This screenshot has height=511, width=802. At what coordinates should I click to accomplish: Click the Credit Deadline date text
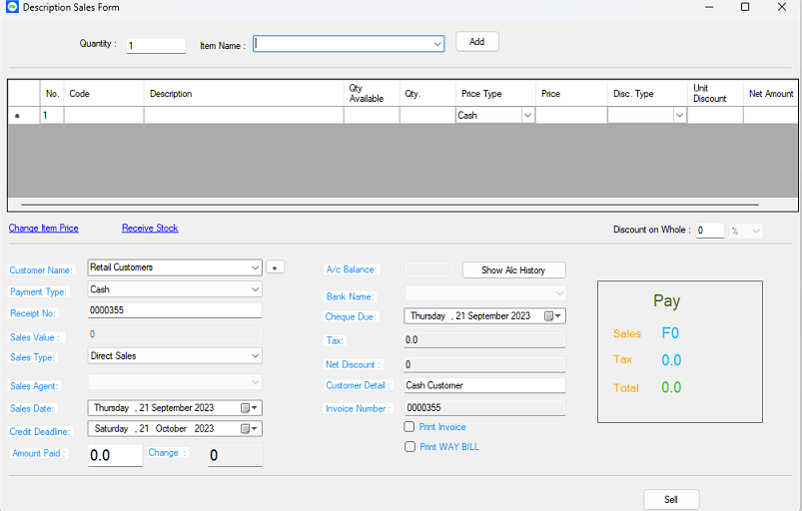tap(154, 429)
